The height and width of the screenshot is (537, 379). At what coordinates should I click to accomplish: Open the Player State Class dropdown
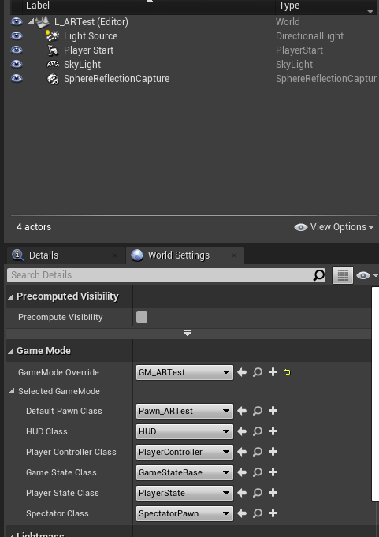click(x=184, y=493)
